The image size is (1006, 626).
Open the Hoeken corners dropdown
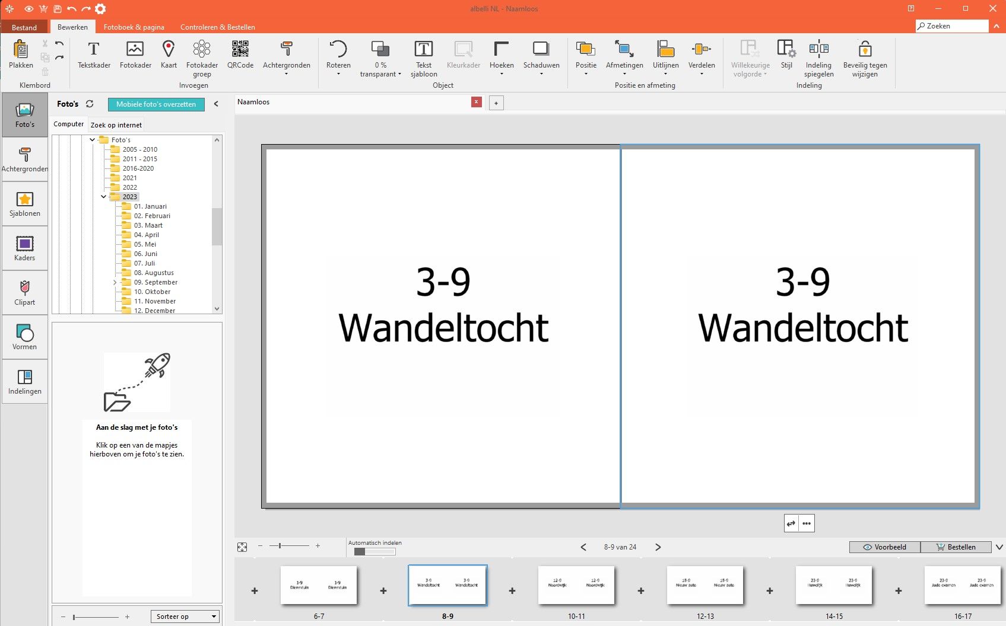click(x=502, y=58)
